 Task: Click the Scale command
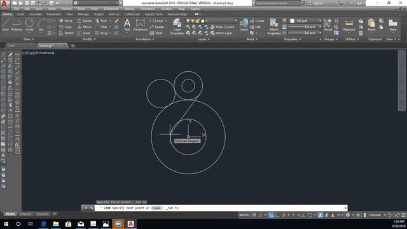coord(83,33)
